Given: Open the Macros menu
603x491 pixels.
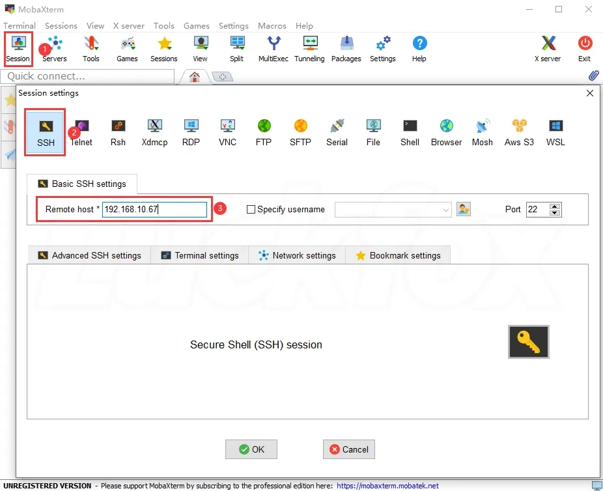Looking at the screenshot, I should coord(272,26).
